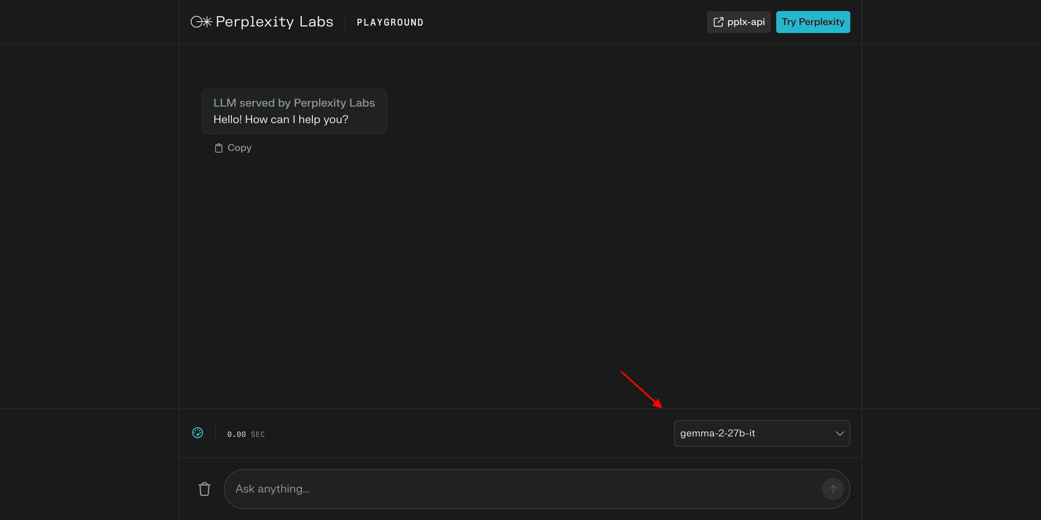Clear the chat with the trash icon
The image size is (1041, 520).
point(204,489)
